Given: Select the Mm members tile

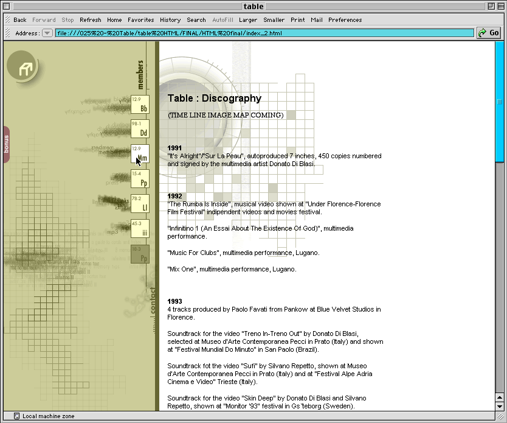Looking at the screenshot, I should (x=140, y=154).
